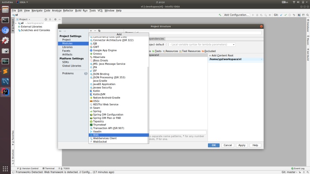310x174 pixels.
Task: Expand the vl project tree node
Action: [16, 23]
